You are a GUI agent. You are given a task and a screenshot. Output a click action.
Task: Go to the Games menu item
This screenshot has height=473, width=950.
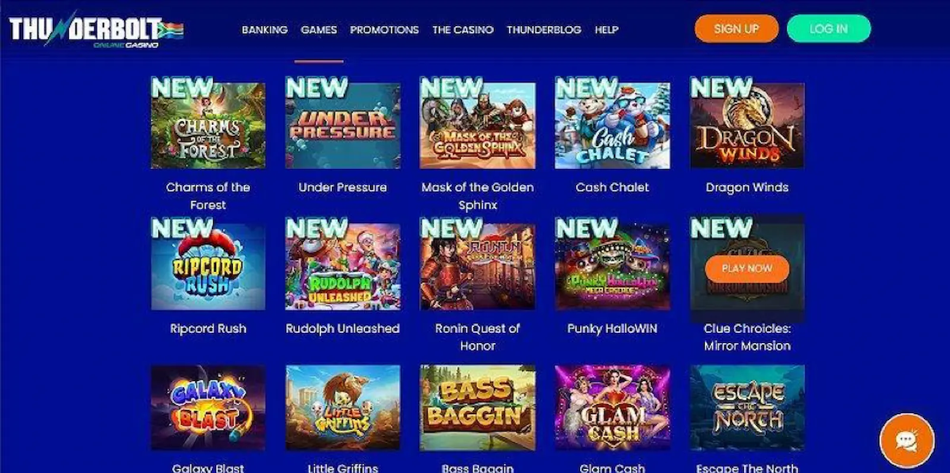click(319, 30)
